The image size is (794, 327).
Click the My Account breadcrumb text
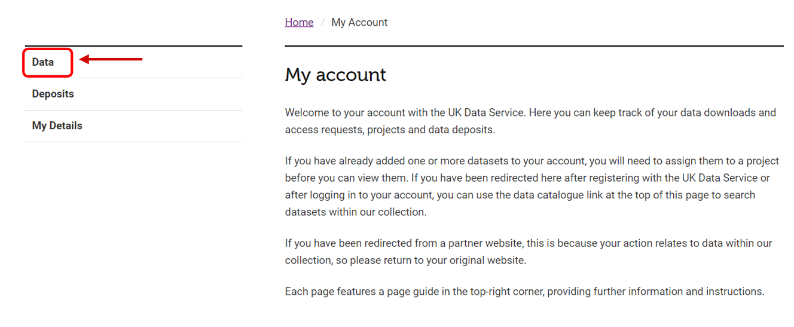[x=359, y=22]
